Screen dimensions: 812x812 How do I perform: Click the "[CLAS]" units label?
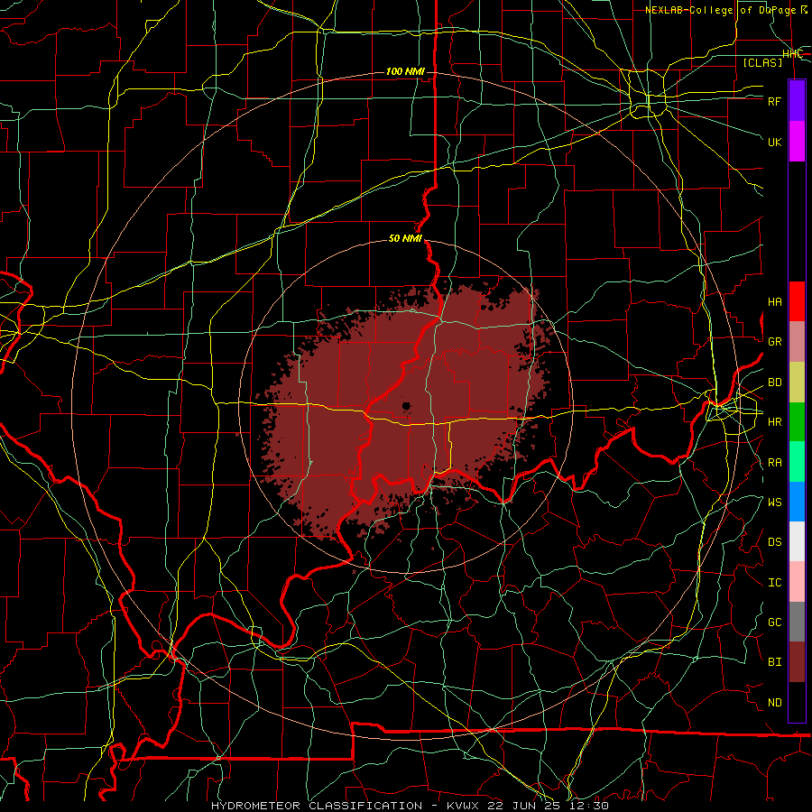click(762, 62)
